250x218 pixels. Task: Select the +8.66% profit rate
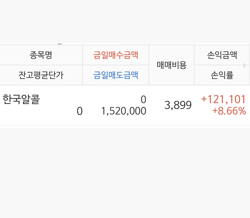coord(229,111)
